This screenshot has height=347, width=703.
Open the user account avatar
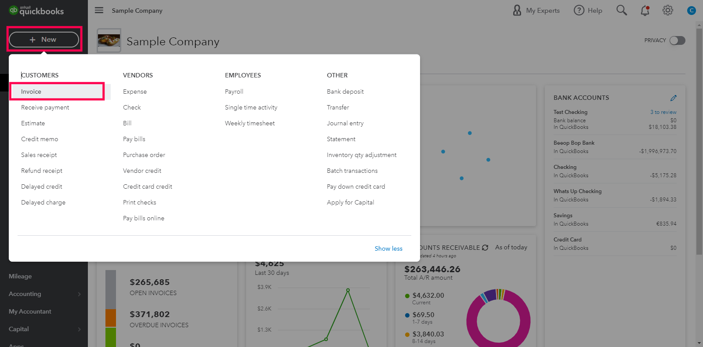[691, 10]
